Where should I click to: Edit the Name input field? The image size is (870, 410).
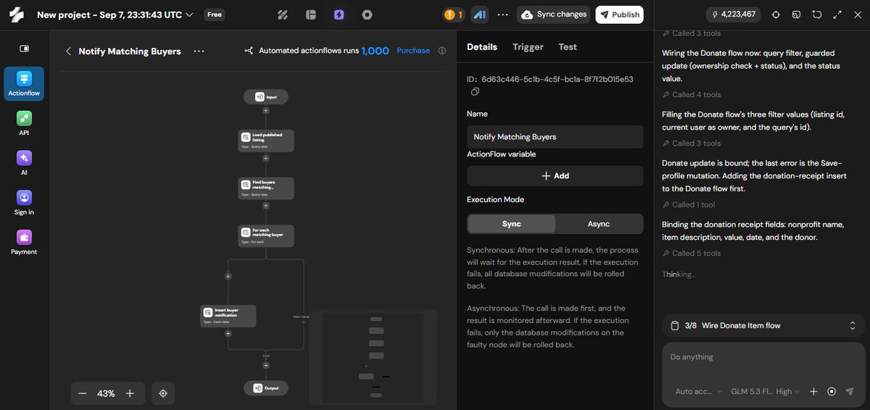pyautogui.click(x=555, y=137)
